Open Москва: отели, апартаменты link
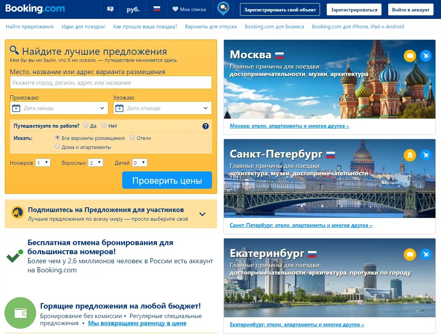 (289, 126)
